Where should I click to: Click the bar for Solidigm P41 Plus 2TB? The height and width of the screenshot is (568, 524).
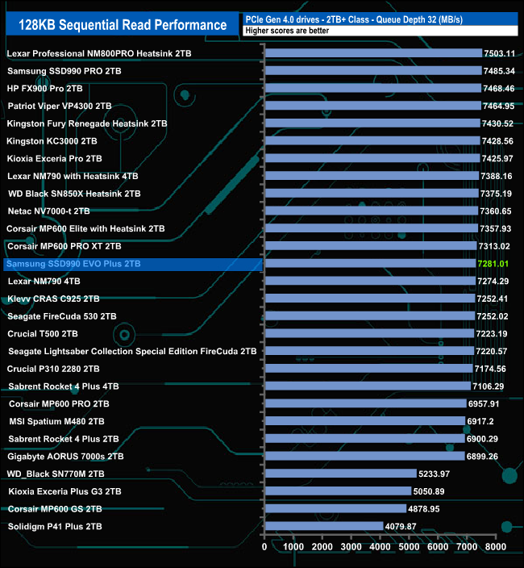[324, 526]
